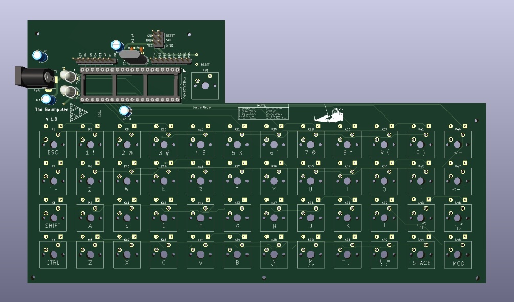Image resolution: width=514 pixels, height=302 pixels.
Task: Click the S key switch footprint
Action: pos(126,218)
